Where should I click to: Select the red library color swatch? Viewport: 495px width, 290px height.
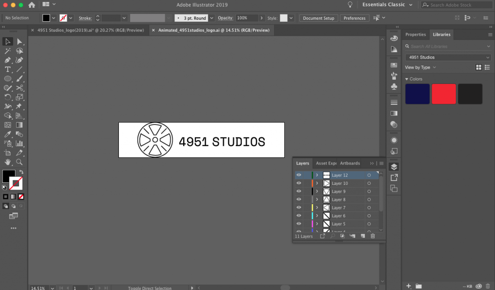pyautogui.click(x=444, y=94)
